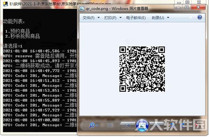Image resolution: width=209 pixels, height=137 pixels.
Task: Expand the arrow next to 文件(F)
Action: point(99,17)
